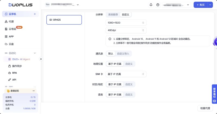Click the RPA robot icon
The image size is (217, 114).
pyautogui.click(x=9, y=73)
